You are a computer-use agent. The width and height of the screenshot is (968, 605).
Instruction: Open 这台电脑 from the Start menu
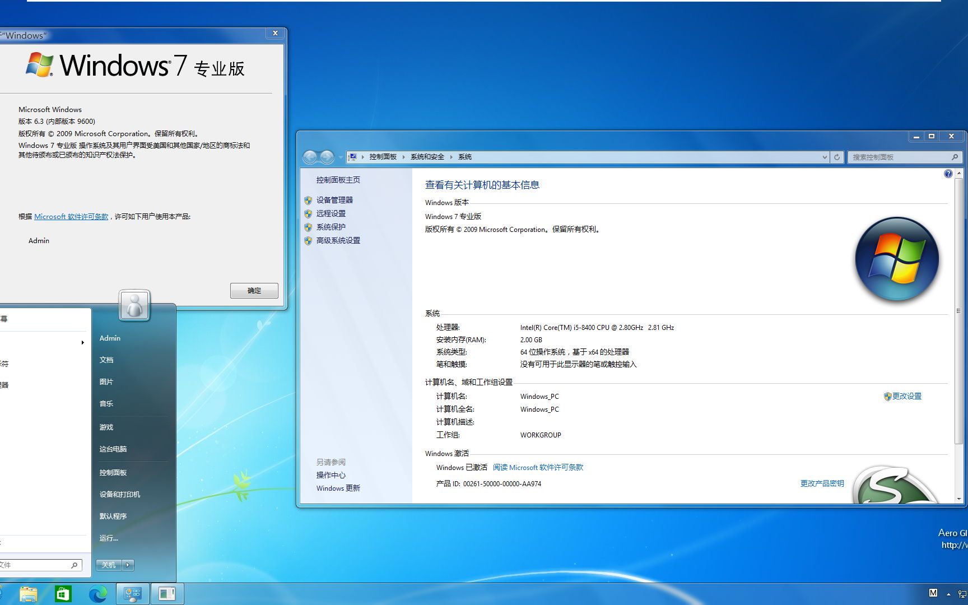click(113, 449)
